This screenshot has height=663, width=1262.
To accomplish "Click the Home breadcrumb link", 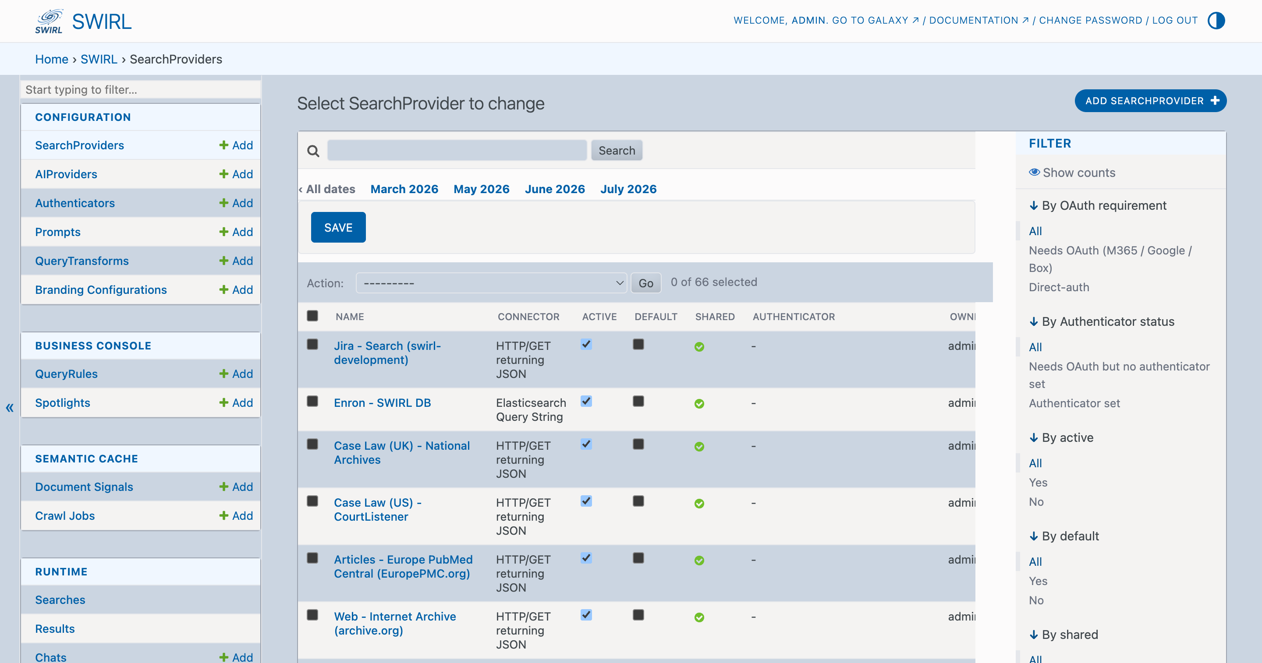I will pos(51,59).
